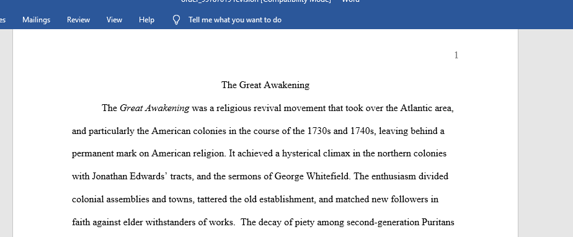
Task: Open the Review ribbon tab
Action: pos(78,20)
